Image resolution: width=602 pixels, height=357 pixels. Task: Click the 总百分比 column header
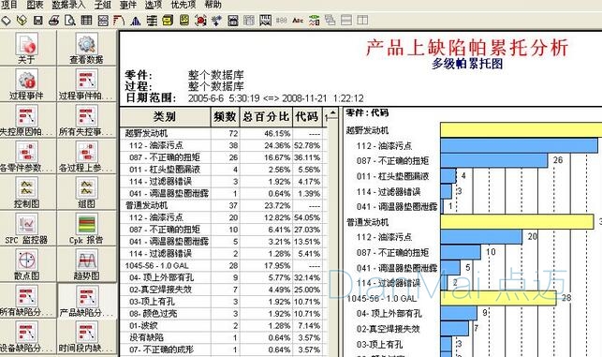(266, 117)
